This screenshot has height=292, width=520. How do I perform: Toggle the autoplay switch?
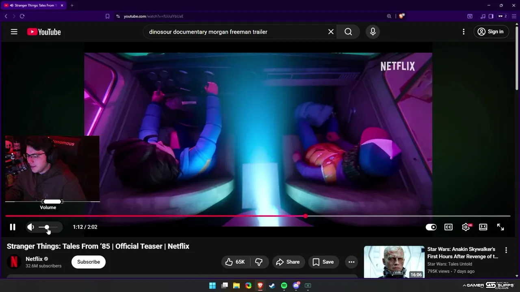click(431, 227)
